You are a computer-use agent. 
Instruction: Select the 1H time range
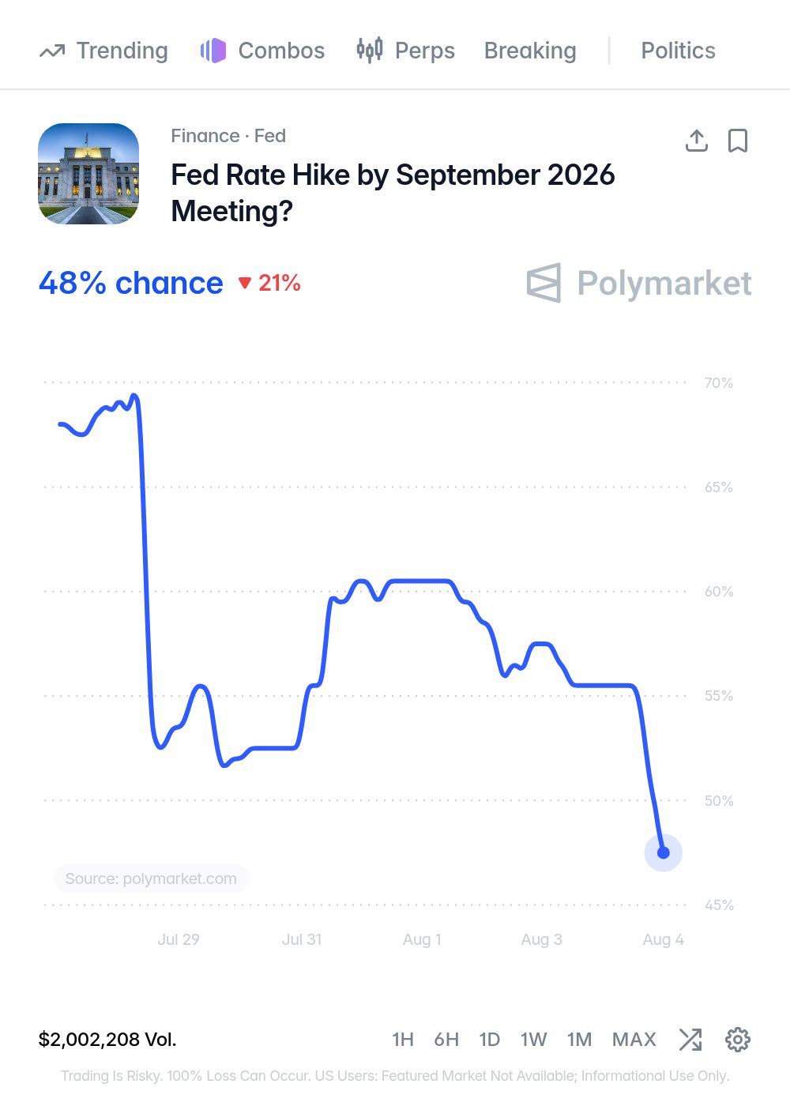pyautogui.click(x=403, y=1040)
